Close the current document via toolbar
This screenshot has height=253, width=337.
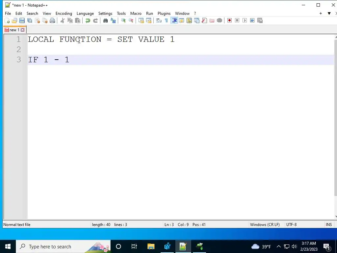coord(38,20)
